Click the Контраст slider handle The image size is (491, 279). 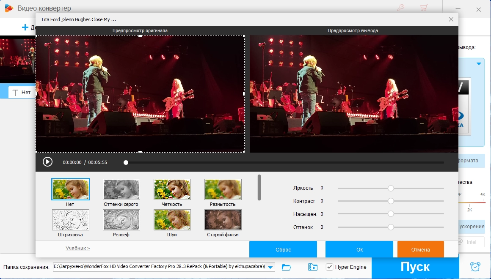pyautogui.click(x=391, y=201)
